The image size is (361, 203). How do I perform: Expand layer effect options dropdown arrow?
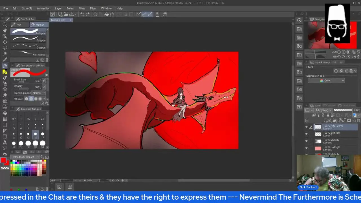355,71
